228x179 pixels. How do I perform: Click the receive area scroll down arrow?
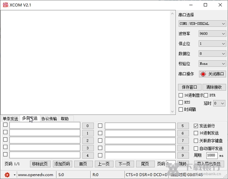tap(173, 111)
